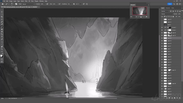Select Layer 24 in the layers panel

[174, 33]
